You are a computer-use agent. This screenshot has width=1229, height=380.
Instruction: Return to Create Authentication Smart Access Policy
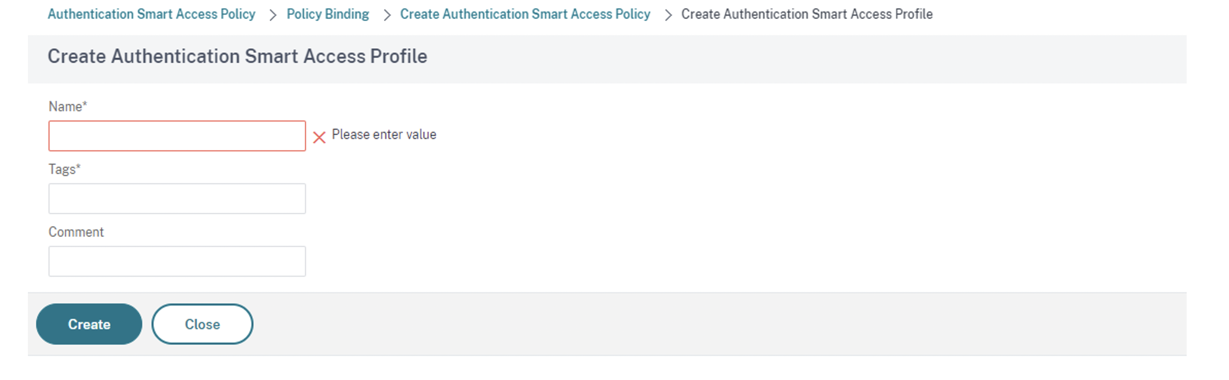[525, 14]
